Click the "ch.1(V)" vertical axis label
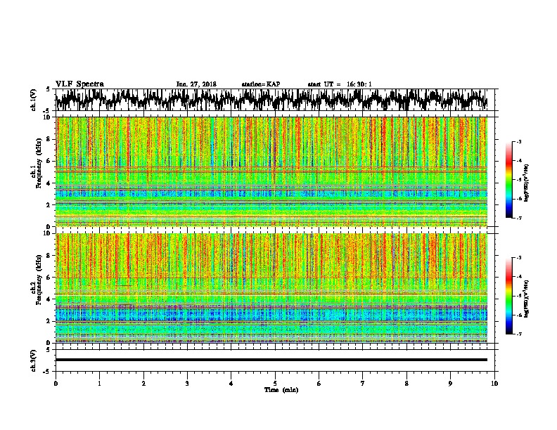 33,100
